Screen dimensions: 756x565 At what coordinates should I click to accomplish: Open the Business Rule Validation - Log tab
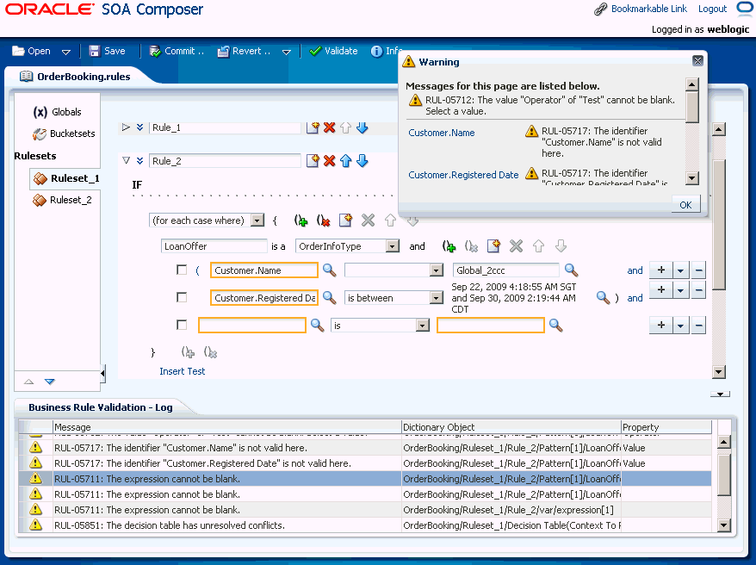click(100, 407)
